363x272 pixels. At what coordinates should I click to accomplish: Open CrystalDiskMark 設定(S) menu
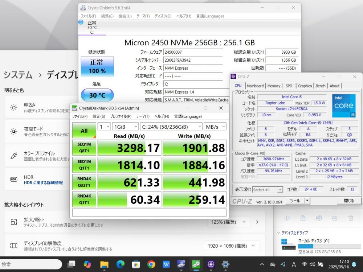[x=99, y=116]
